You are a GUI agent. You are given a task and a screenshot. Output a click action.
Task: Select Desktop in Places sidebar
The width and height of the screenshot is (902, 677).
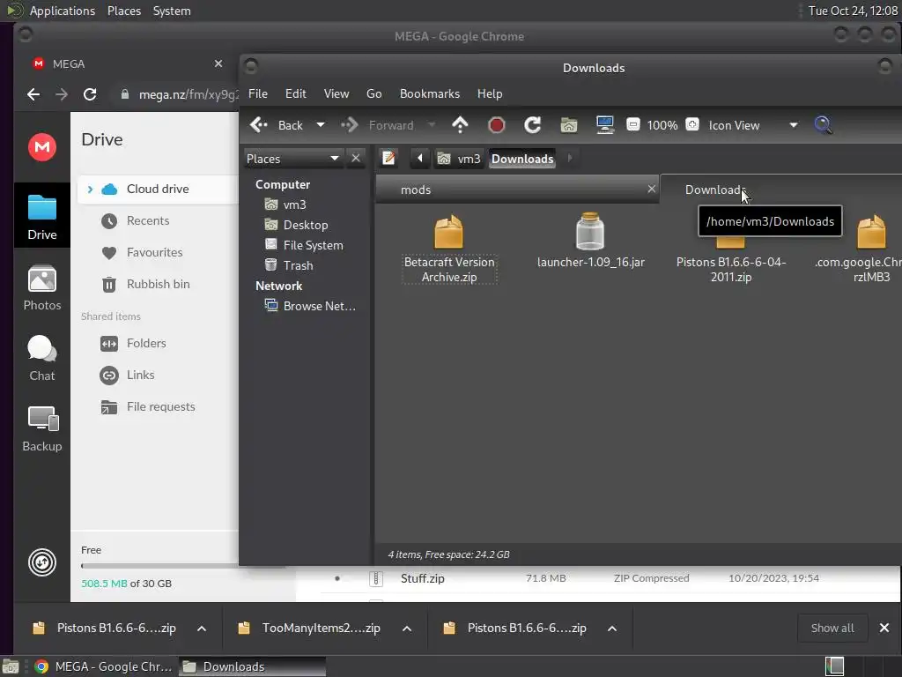click(296, 225)
